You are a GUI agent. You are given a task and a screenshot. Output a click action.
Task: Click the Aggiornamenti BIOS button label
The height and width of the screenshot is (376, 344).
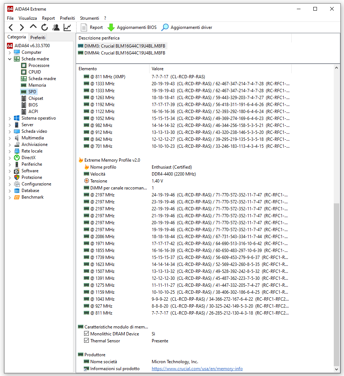point(137,27)
